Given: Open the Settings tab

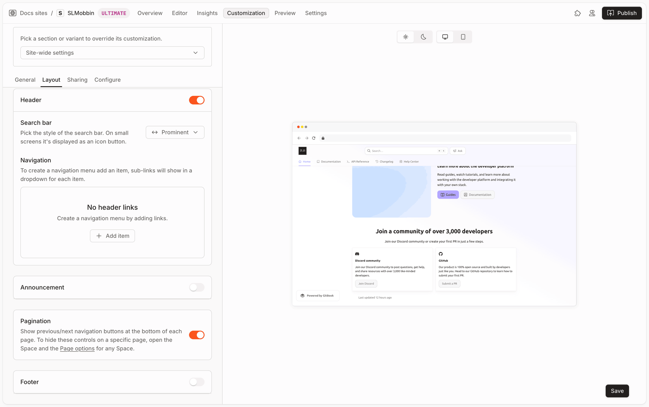Looking at the screenshot, I should click(x=316, y=13).
